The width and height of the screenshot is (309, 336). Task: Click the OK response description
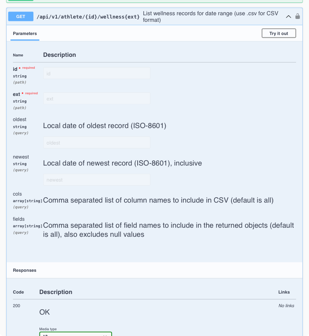pos(44,312)
